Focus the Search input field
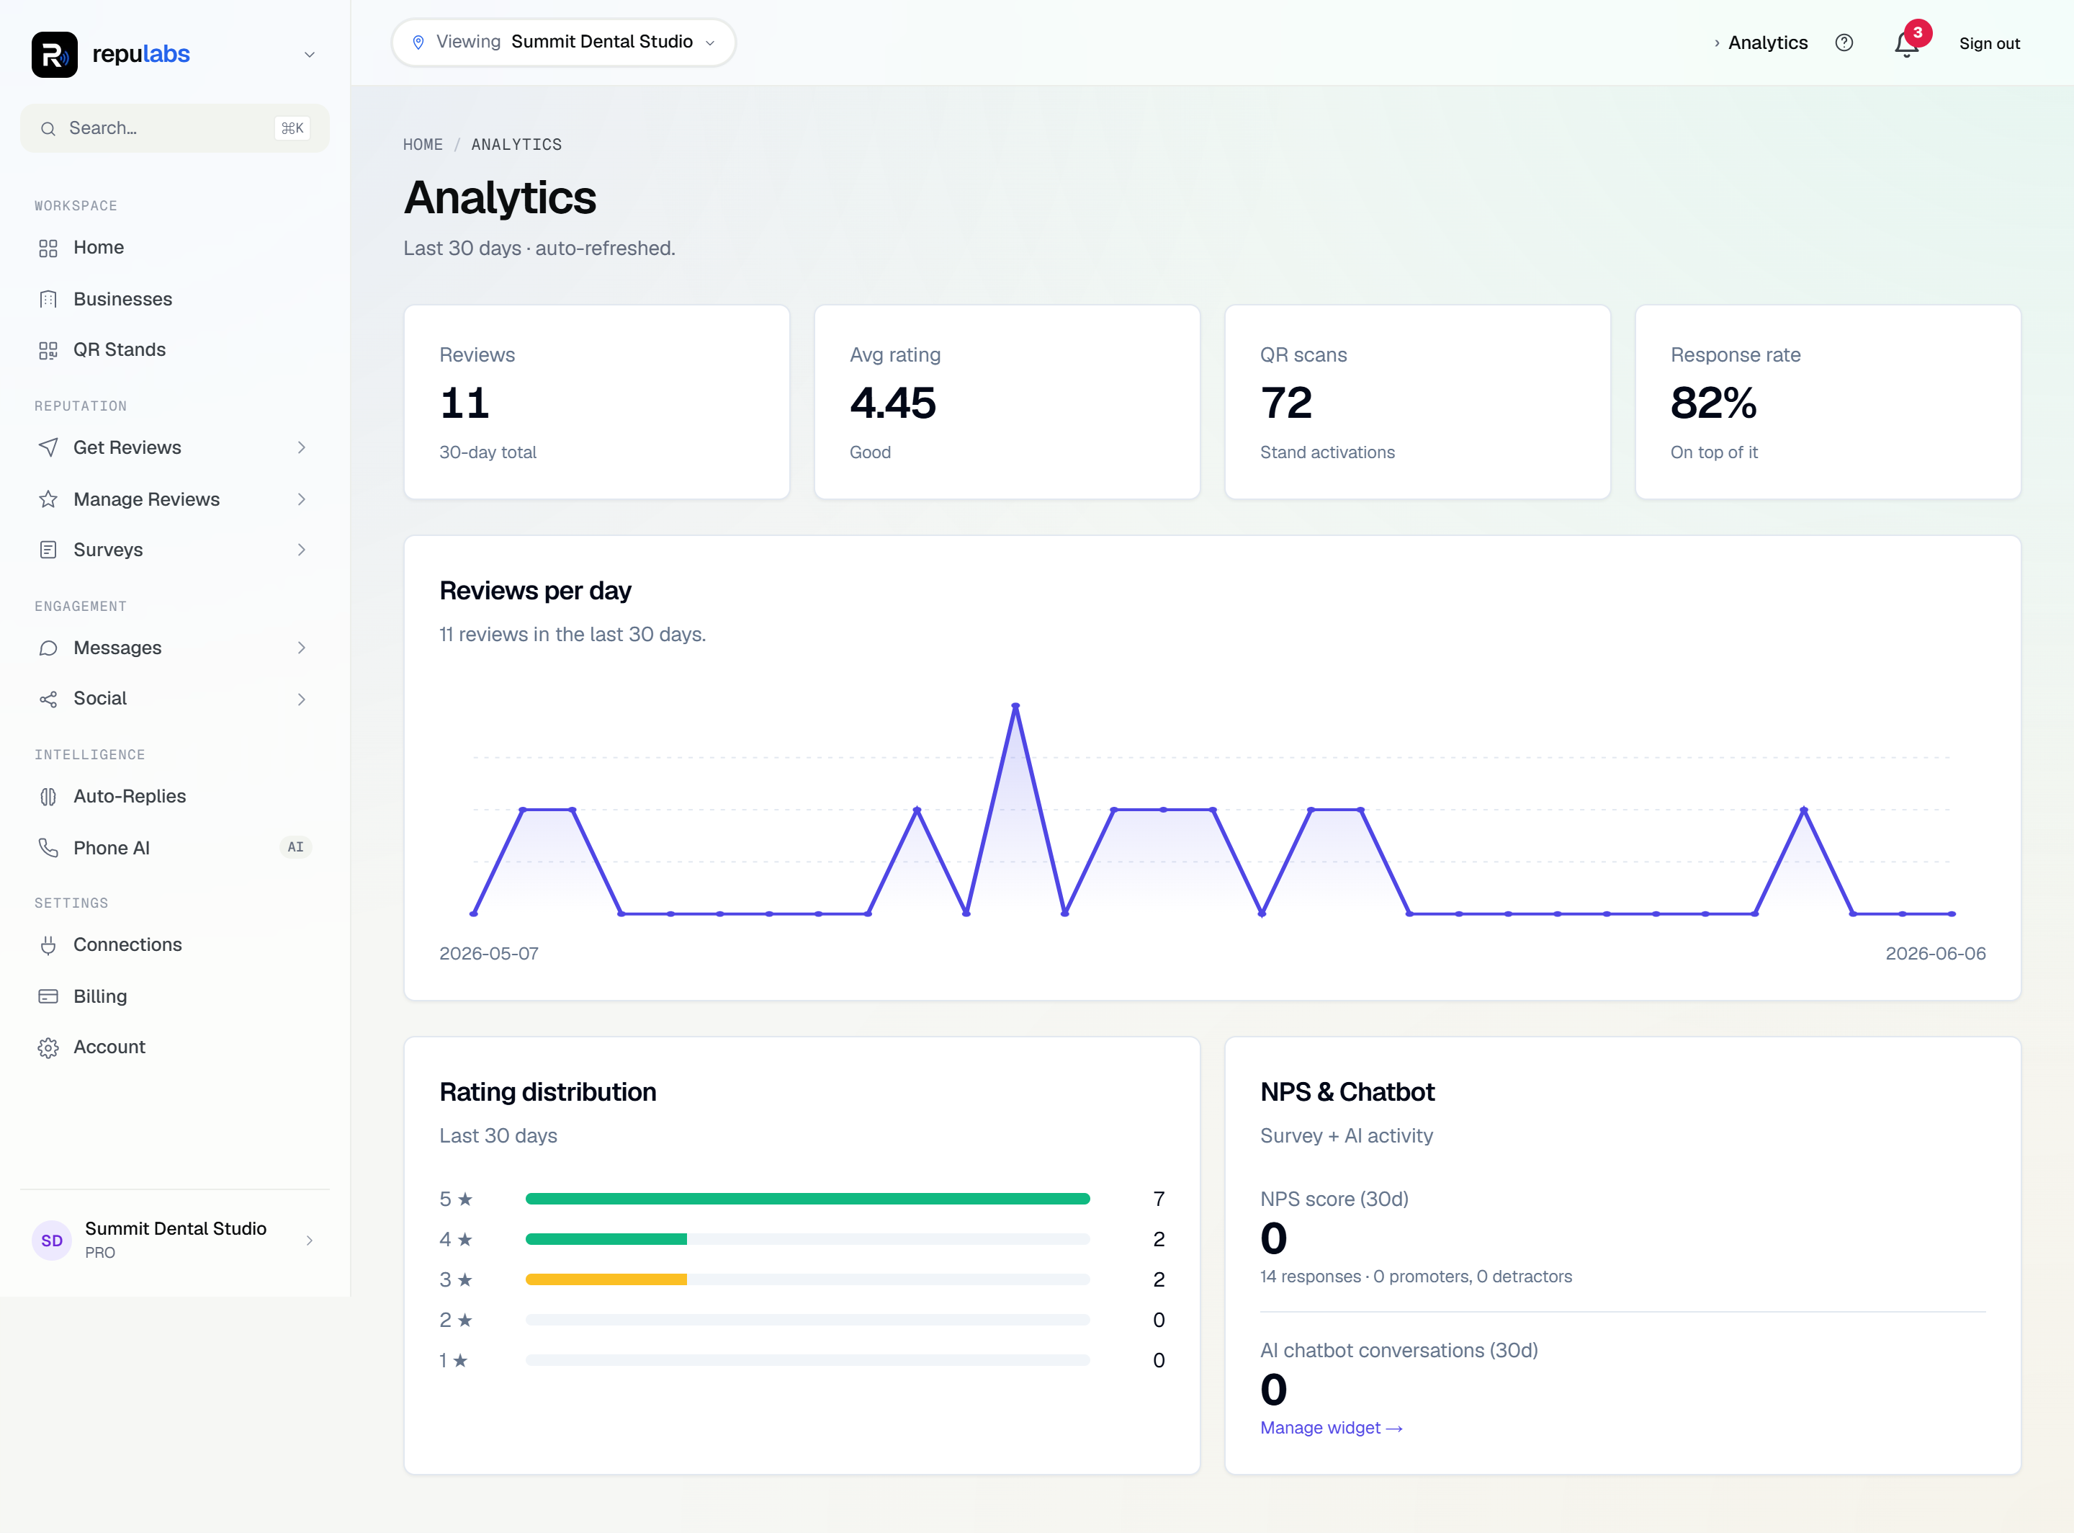Viewport: 2074px width, 1533px height. 174,128
